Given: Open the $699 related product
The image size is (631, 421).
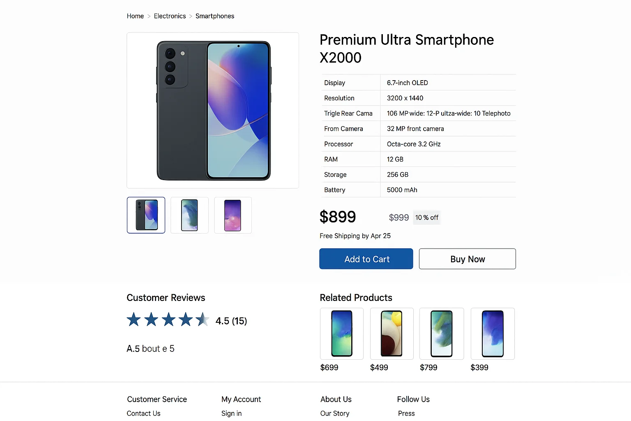Looking at the screenshot, I should click(x=342, y=333).
